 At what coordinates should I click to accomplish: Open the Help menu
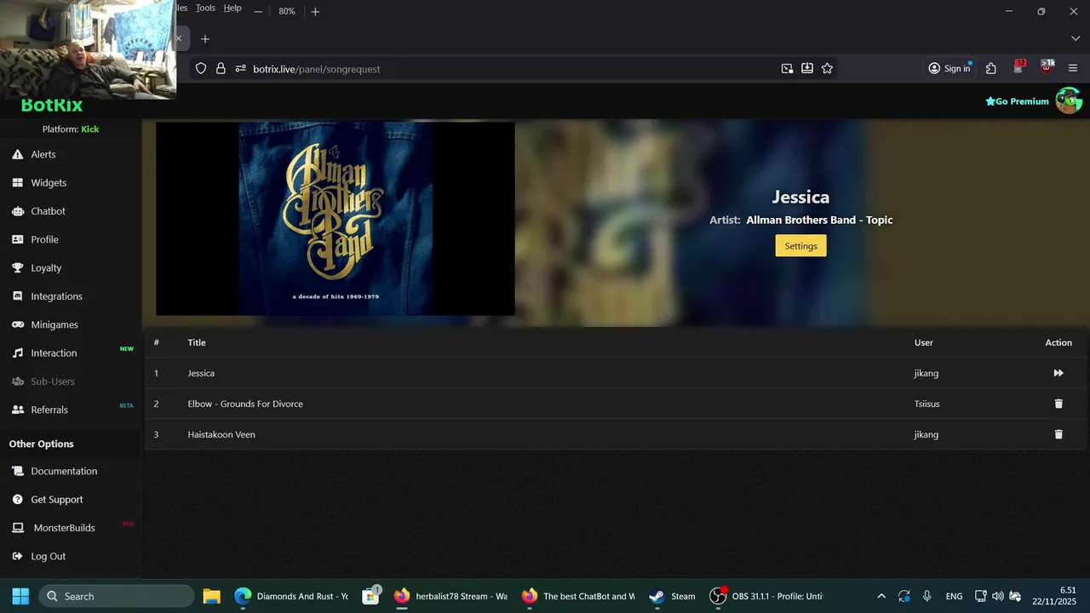[232, 8]
